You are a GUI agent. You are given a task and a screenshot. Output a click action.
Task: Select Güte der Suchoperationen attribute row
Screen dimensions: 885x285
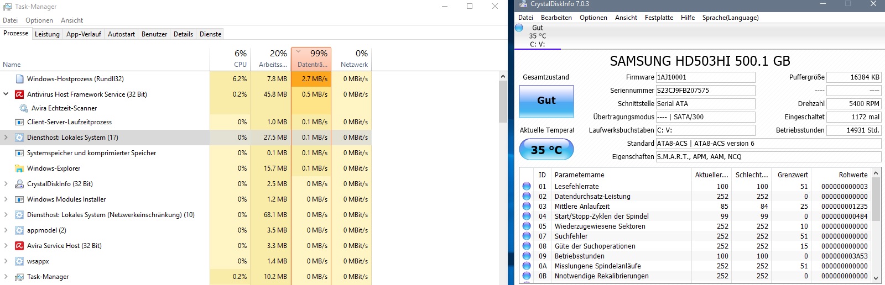pyautogui.click(x=695, y=246)
